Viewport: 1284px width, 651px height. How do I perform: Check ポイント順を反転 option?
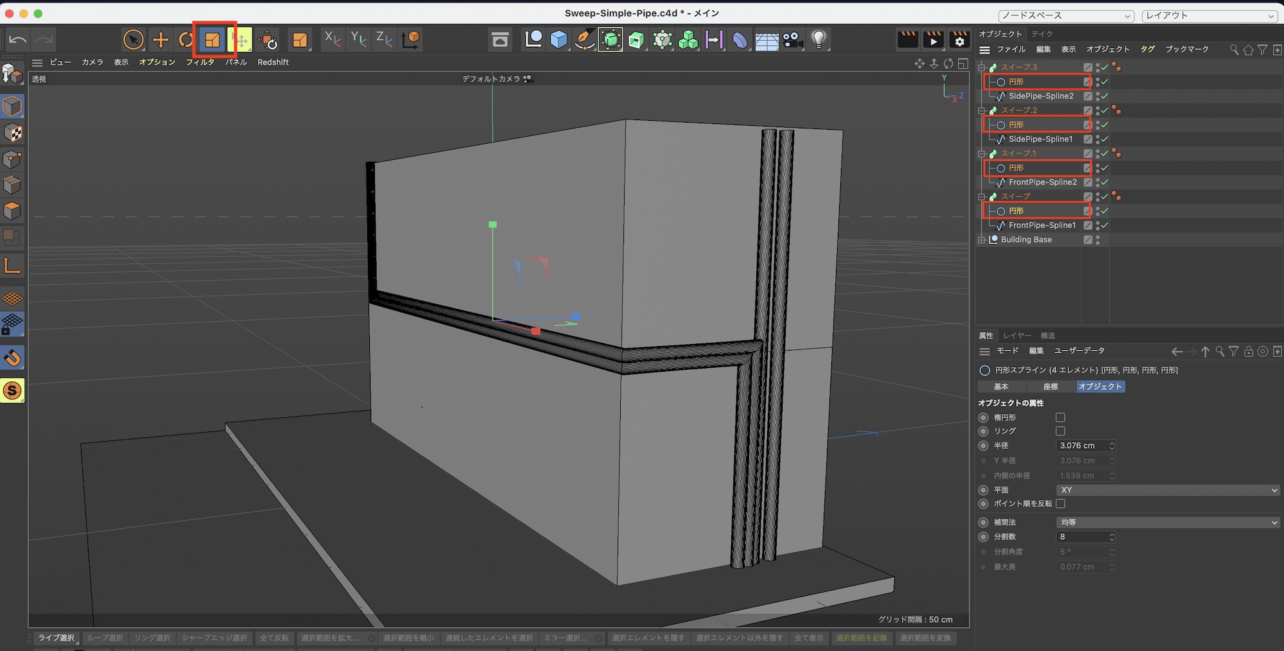pos(1060,504)
